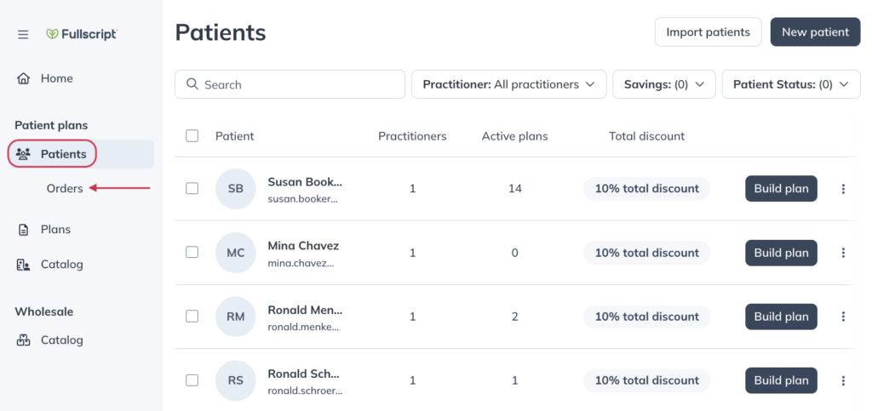Open the Wholesale Catalog box icon
The width and height of the screenshot is (872, 411).
[23, 340]
